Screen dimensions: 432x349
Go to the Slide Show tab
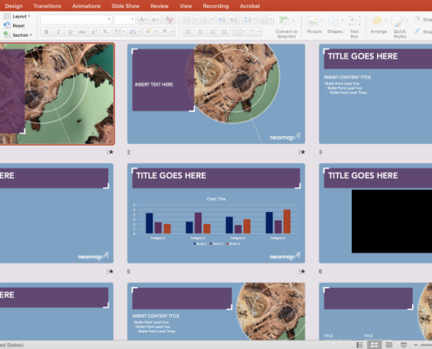(x=126, y=6)
